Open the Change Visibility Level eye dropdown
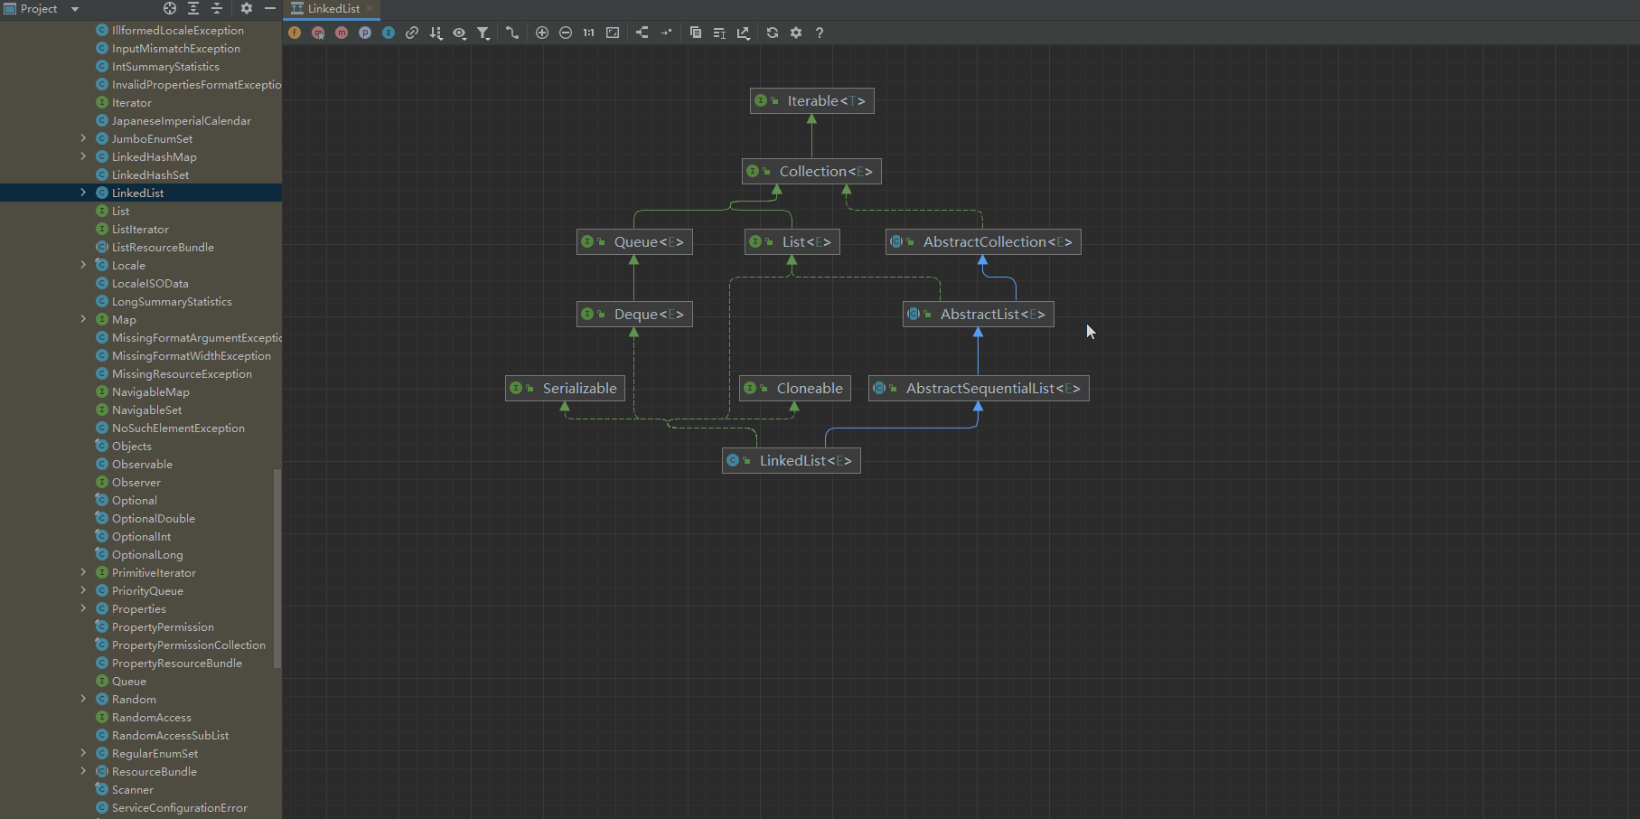This screenshot has height=819, width=1640. 460,33
